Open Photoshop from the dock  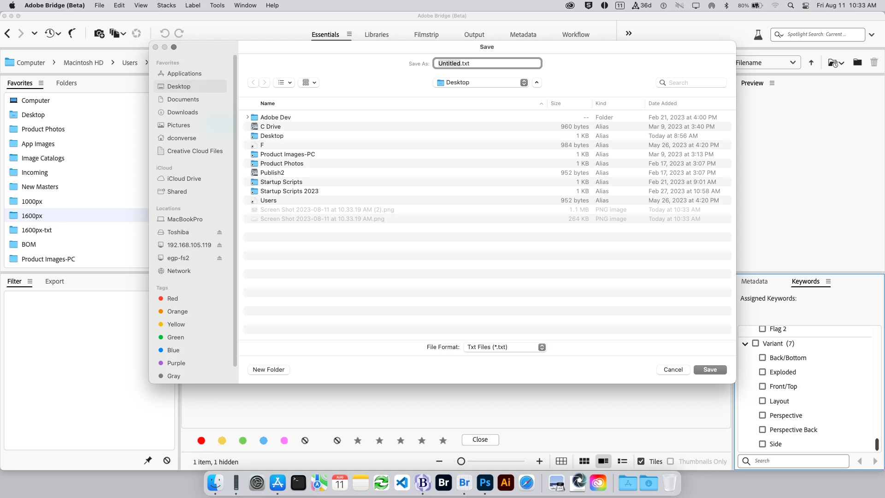(485, 483)
